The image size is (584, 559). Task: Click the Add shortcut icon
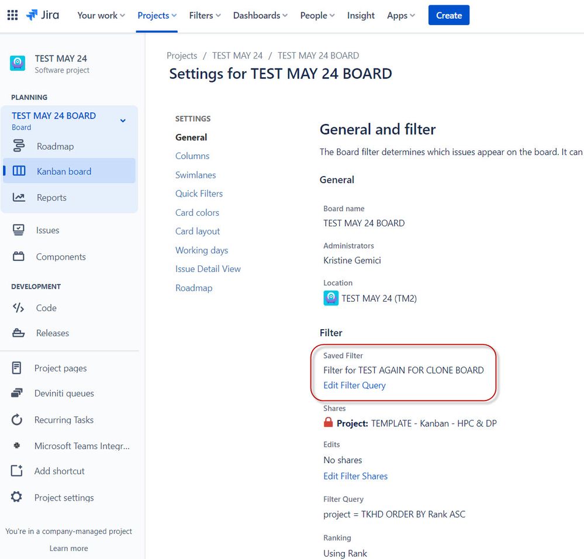click(17, 471)
